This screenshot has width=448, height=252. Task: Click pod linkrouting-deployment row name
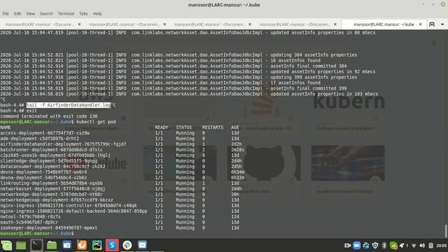coord(51,183)
